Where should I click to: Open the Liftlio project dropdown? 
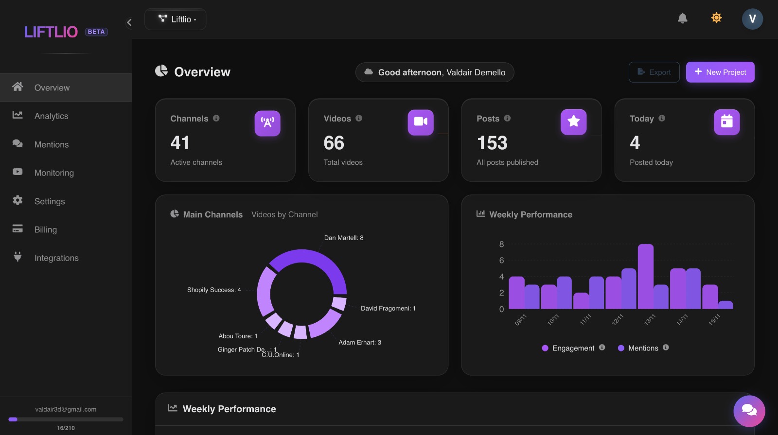pyautogui.click(x=176, y=19)
